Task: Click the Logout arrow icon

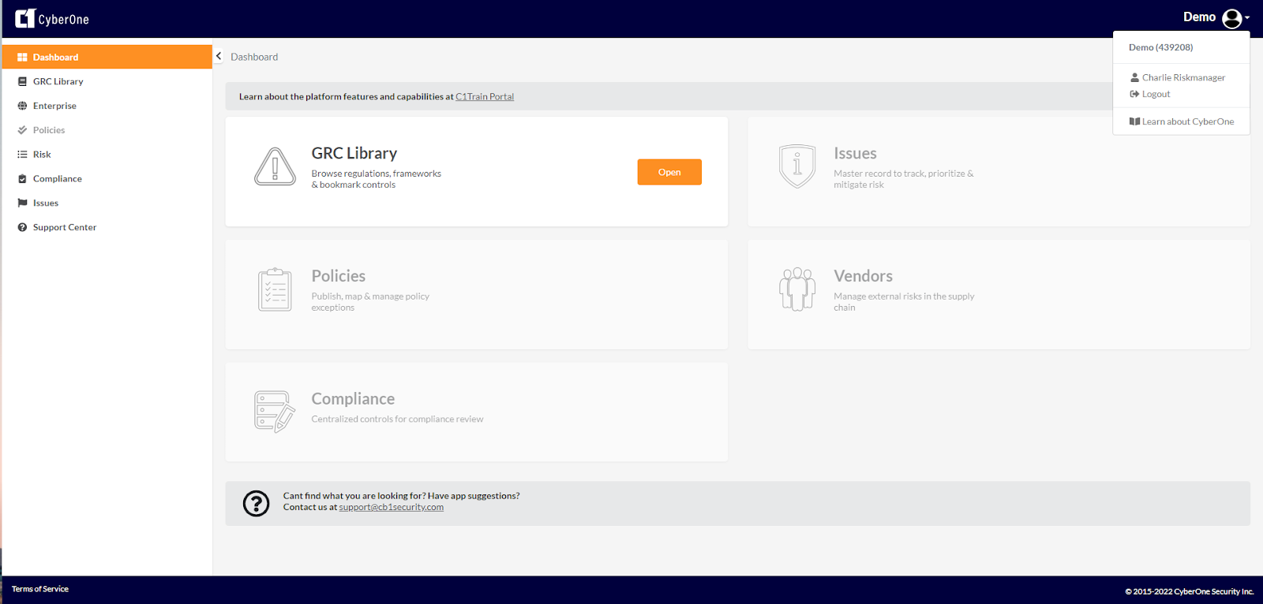Action: coord(1134,94)
